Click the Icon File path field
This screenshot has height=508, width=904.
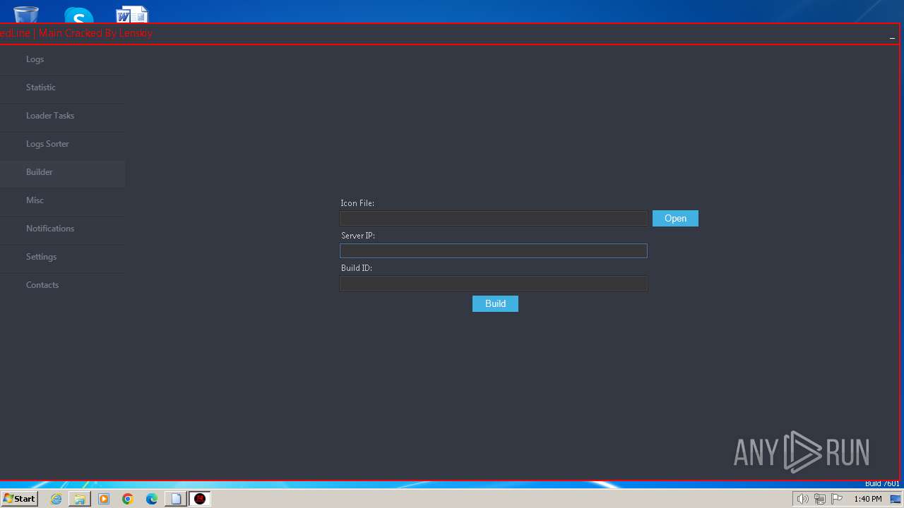pyautogui.click(x=494, y=219)
